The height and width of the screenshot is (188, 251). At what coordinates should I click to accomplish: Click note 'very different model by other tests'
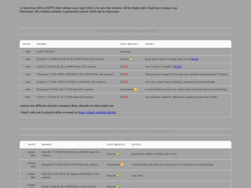181,97
